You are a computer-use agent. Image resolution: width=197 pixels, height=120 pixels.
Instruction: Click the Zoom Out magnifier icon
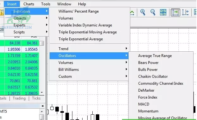click(153, 12)
